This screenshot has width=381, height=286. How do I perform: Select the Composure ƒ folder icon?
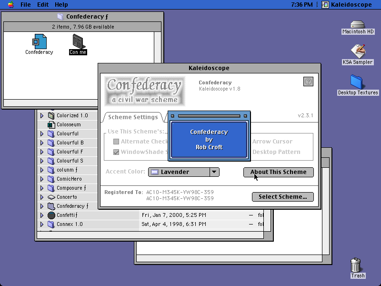(51, 188)
